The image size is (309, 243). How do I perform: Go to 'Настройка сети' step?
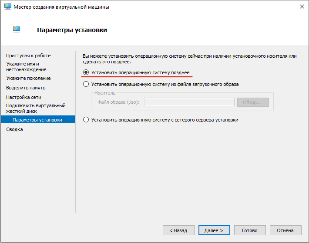click(x=24, y=97)
